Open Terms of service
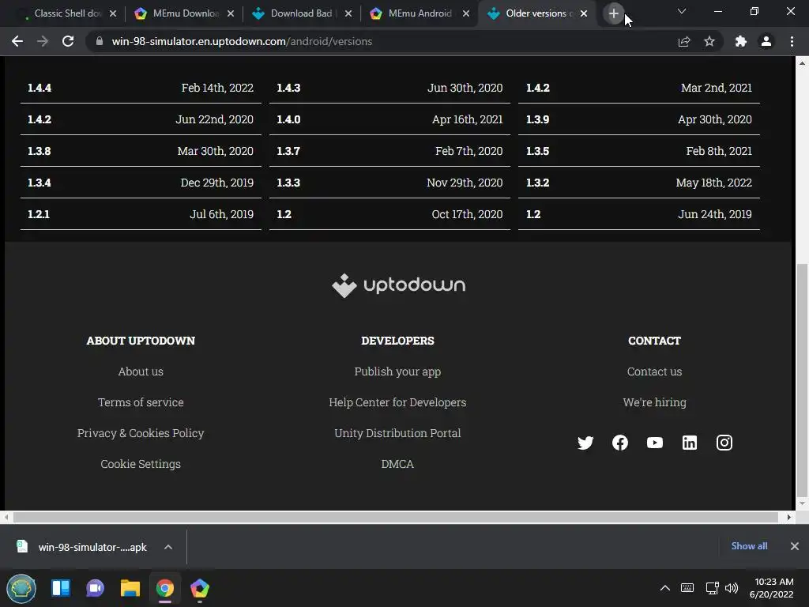 [x=141, y=402]
